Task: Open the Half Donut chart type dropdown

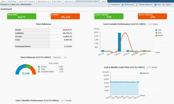Action: point(60,57)
